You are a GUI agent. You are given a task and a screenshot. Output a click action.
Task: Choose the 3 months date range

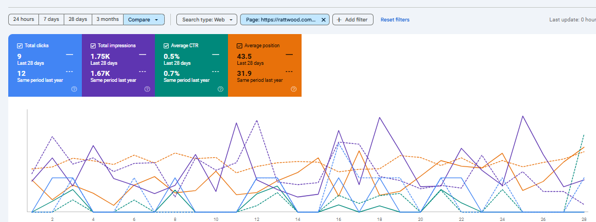[x=108, y=20]
